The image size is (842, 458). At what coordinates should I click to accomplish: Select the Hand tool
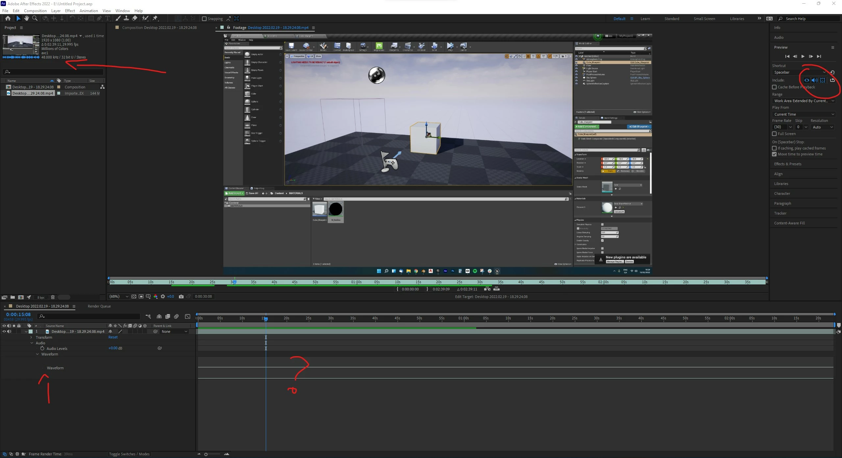tap(27, 18)
